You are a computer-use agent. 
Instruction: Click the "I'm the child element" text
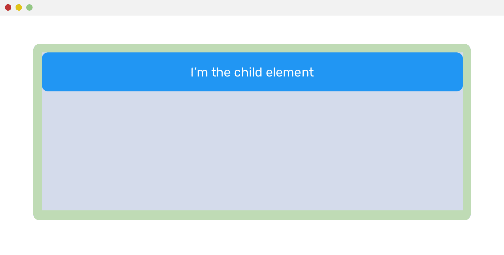(x=252, y=72)
